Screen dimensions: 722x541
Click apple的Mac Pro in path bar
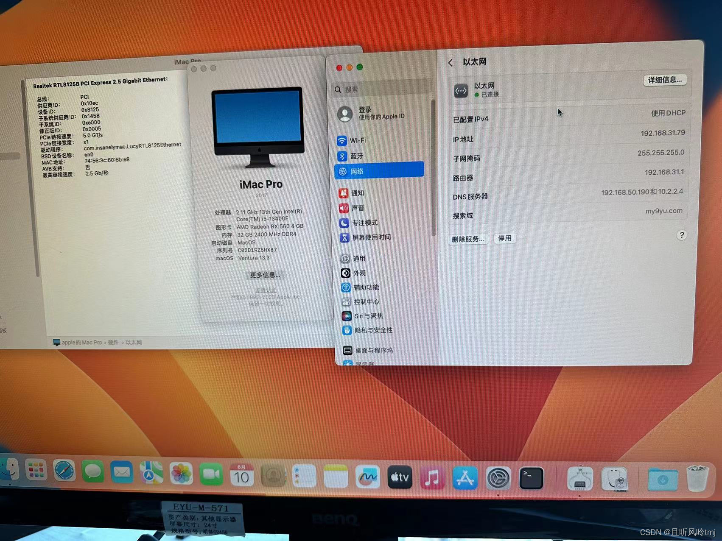click(78, 342)
